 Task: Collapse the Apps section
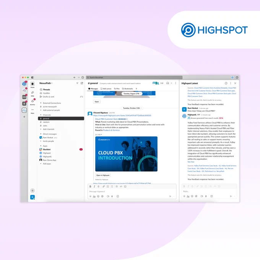pos(41,146)
